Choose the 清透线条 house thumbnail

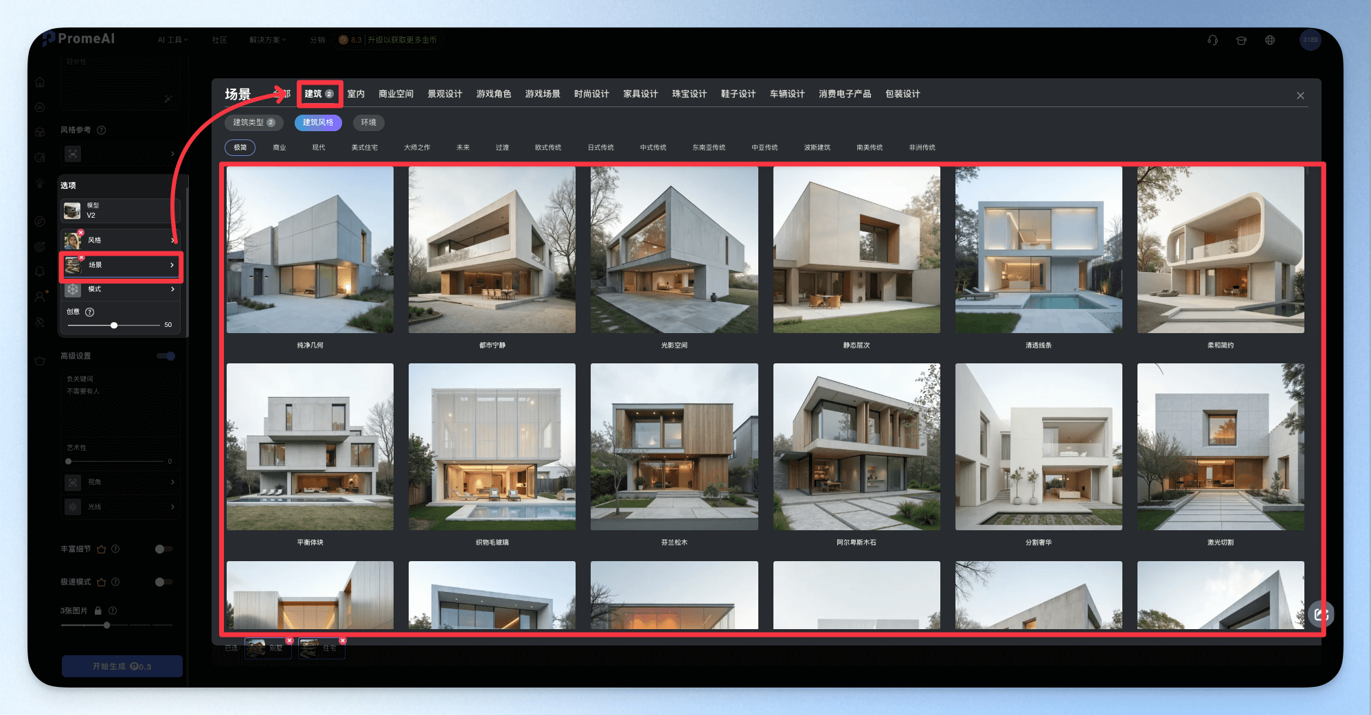tap(1039, 250)
